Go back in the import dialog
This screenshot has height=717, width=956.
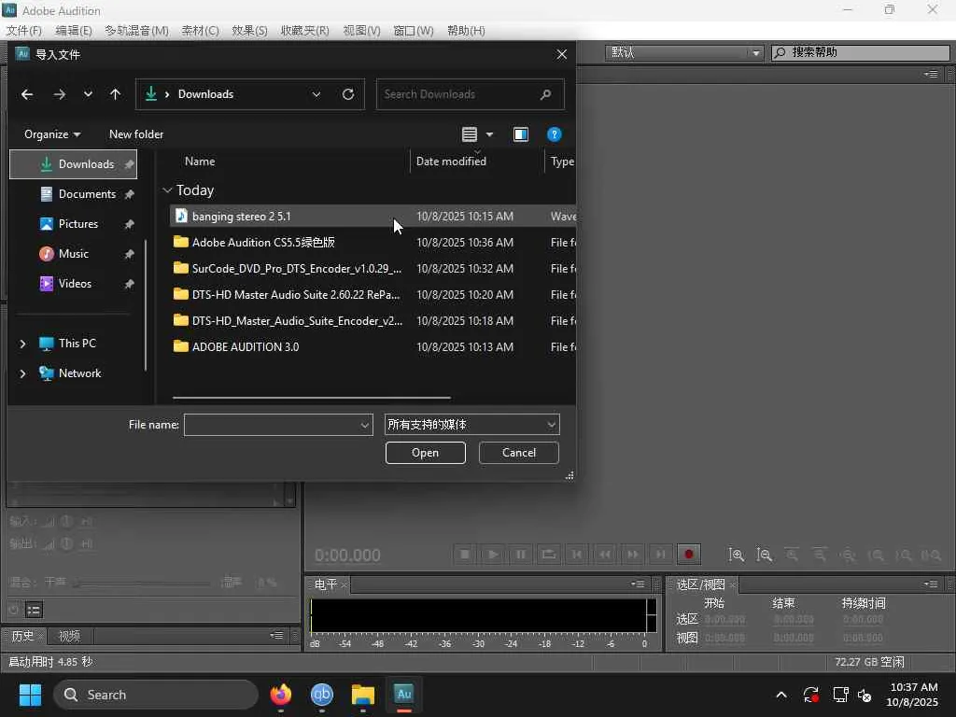(x=27, y=94)
